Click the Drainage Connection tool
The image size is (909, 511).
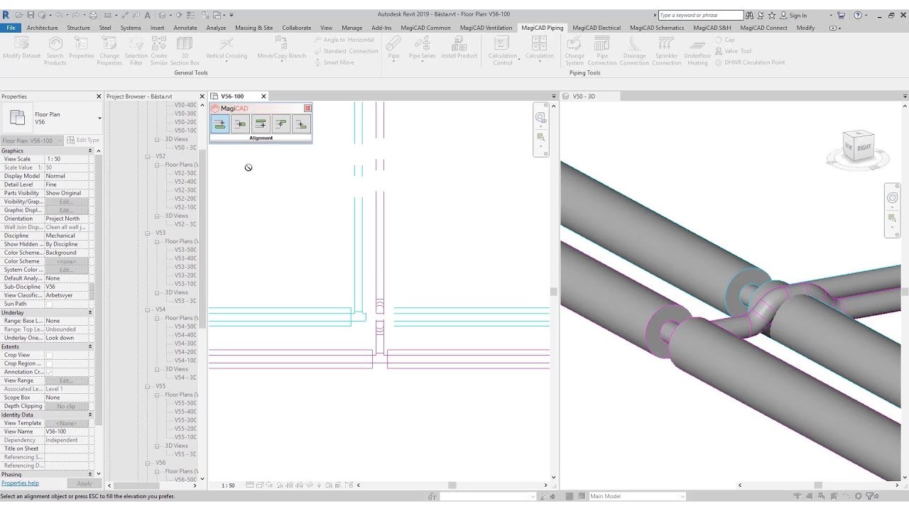634,51
